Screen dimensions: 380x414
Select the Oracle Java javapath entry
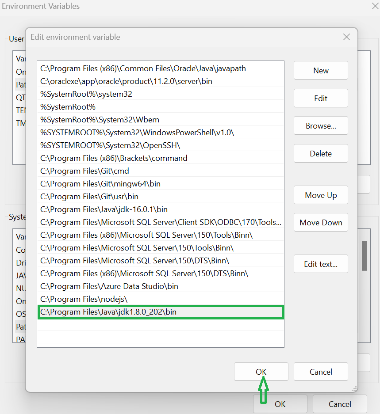(x=161, y=68)
